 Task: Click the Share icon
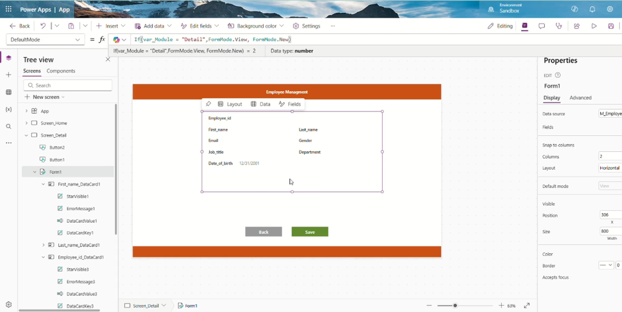tap(577, 25)
